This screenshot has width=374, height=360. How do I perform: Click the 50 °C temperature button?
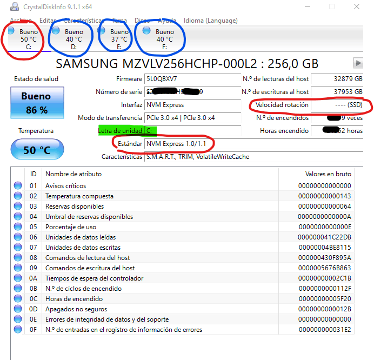37,149
